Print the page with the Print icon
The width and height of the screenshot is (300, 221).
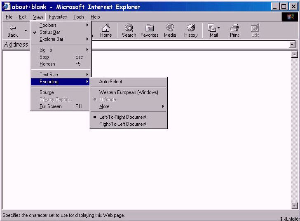pyautogui.click(x=234, y=28)
